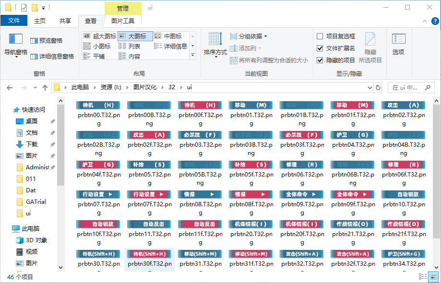
Task: Enable the 项目复选框 checkbox
Action: (x=320, y=36)
